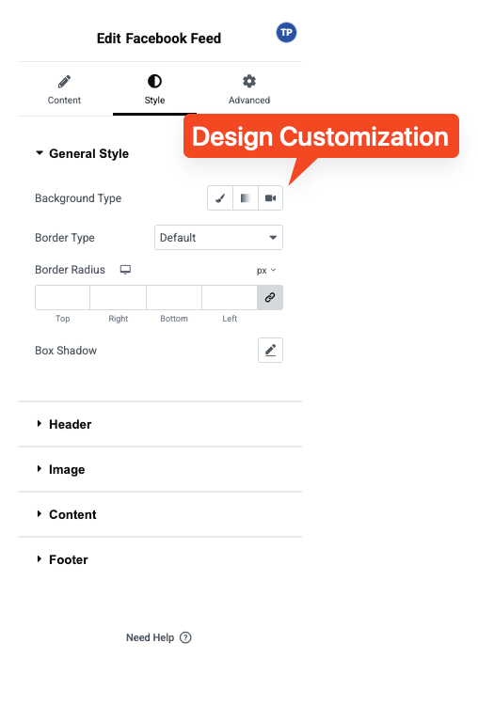Click the Need Help question icon
The height and width of the screenshot is (706, 478).
pos(185,637)
